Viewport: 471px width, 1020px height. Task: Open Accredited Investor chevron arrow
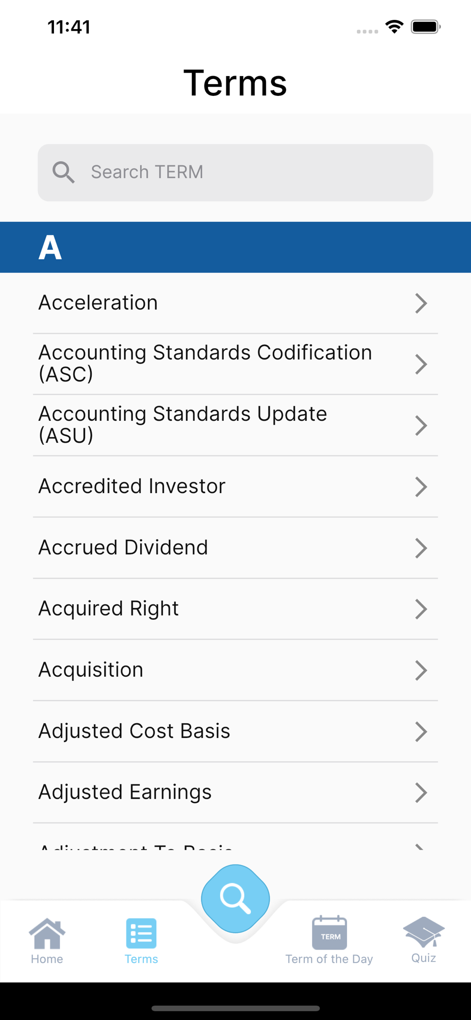421,487
